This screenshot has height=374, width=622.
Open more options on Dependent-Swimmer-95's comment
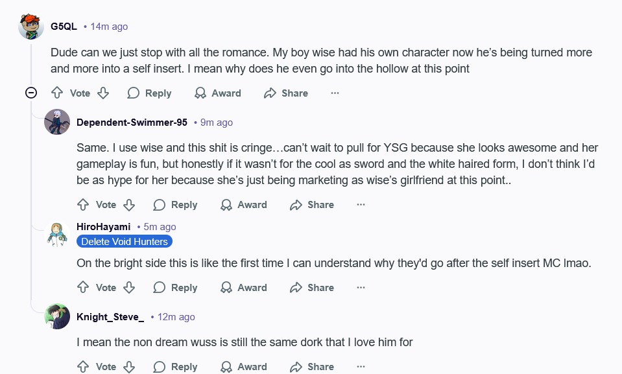[361, 205]
